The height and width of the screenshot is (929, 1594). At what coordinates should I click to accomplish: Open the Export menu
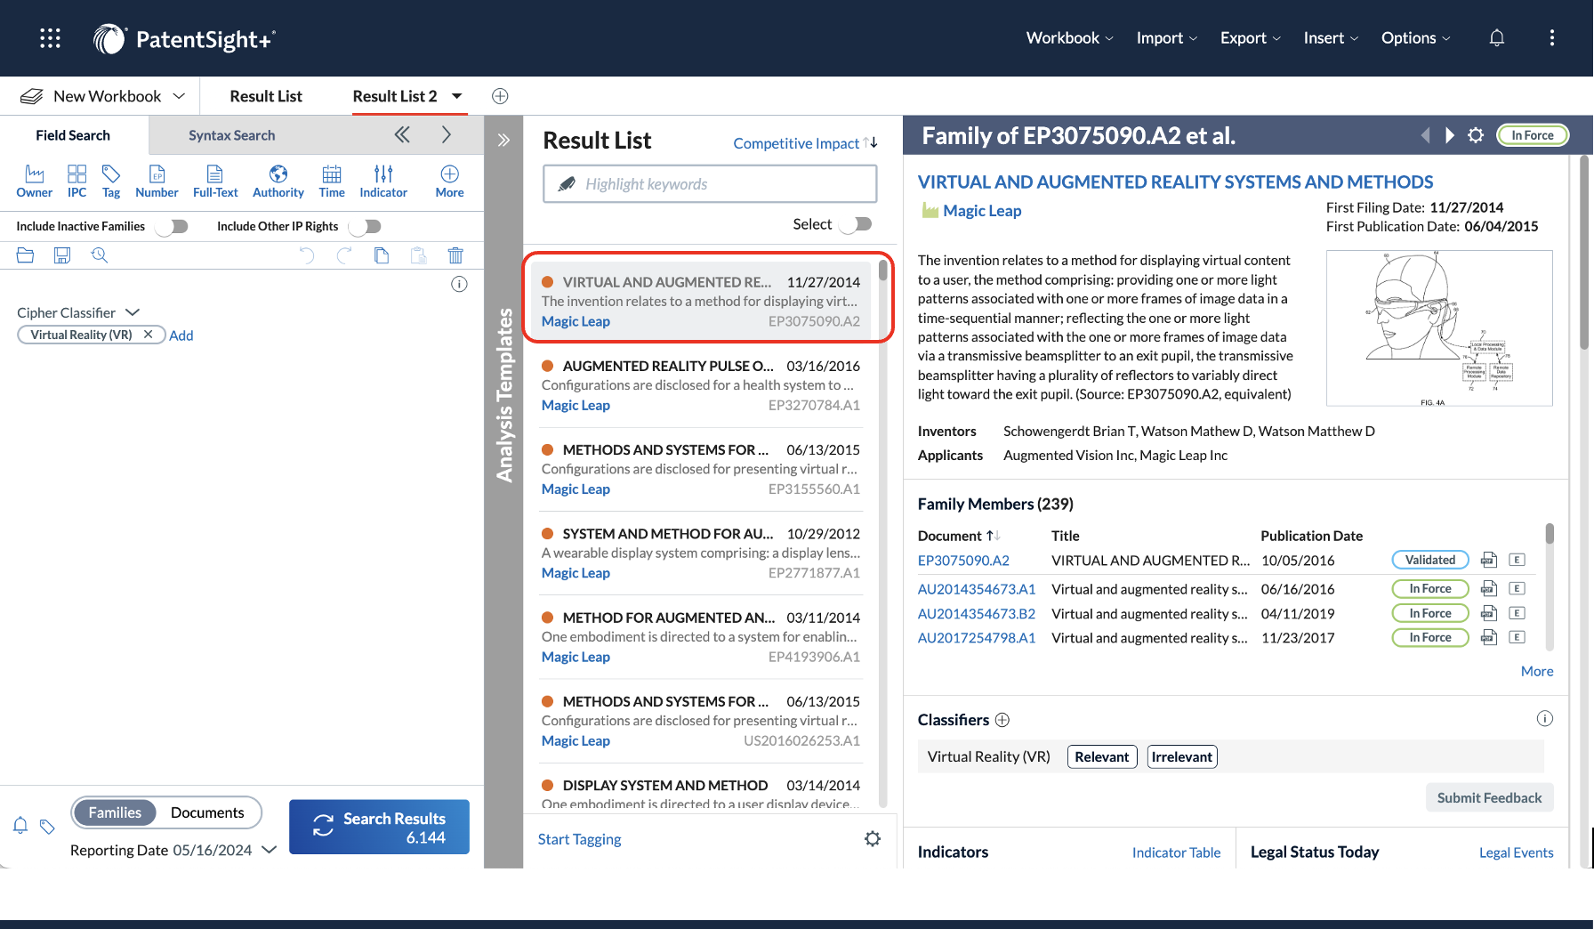[1251, 38]
